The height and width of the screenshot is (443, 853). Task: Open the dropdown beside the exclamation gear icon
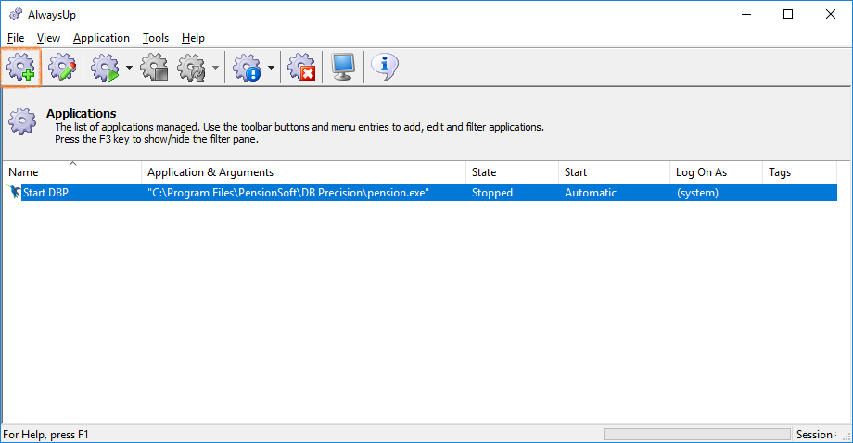[271, 68]
